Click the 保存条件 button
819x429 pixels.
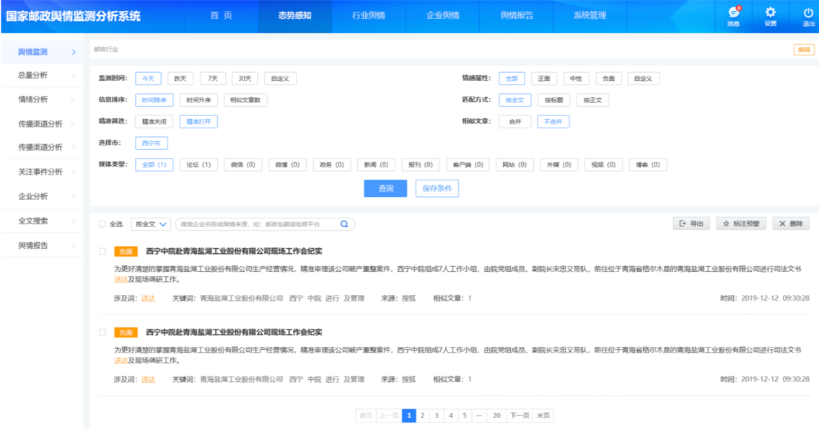(x=437, y=189)
